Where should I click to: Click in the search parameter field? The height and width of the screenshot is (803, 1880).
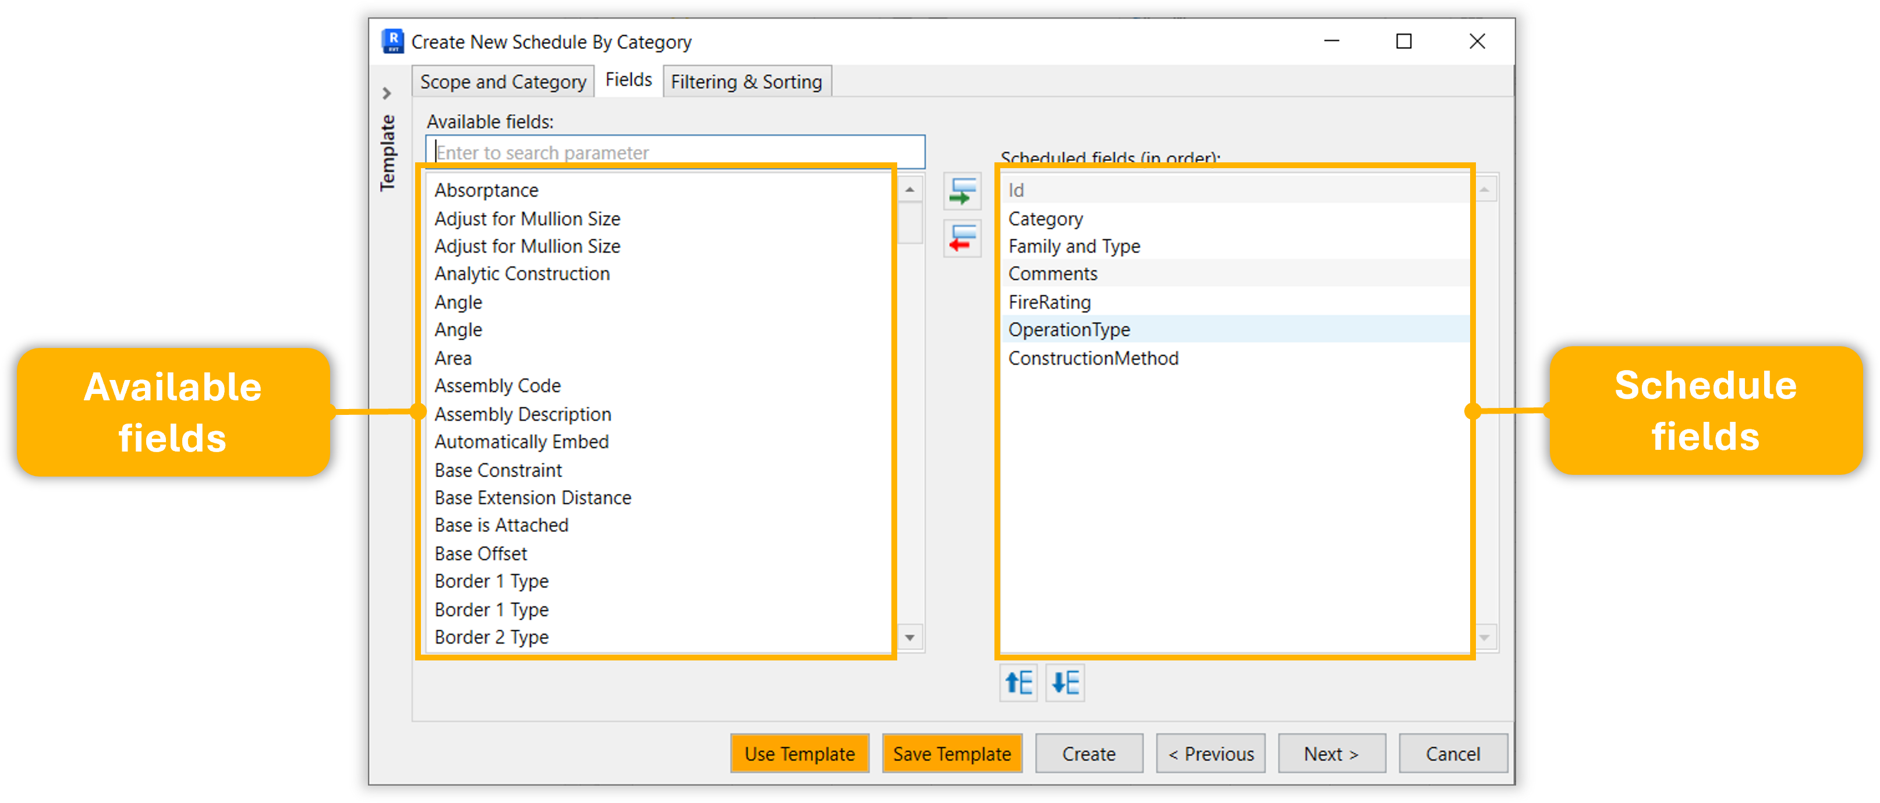(x=675, y=152)
